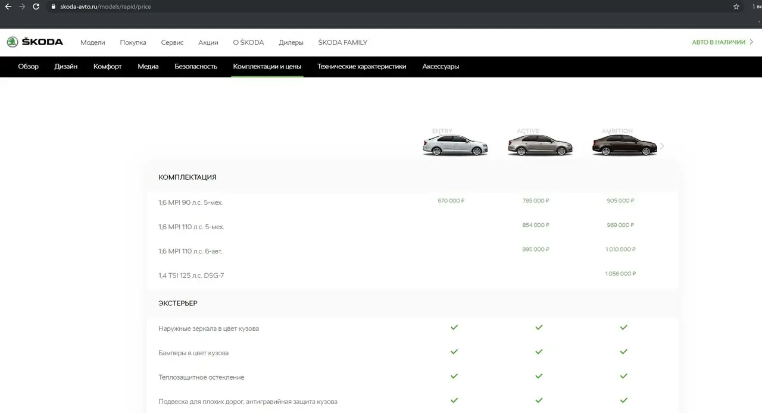Open the Акции menu
This screenshot has height=413, width=762.
click(208, 43)
